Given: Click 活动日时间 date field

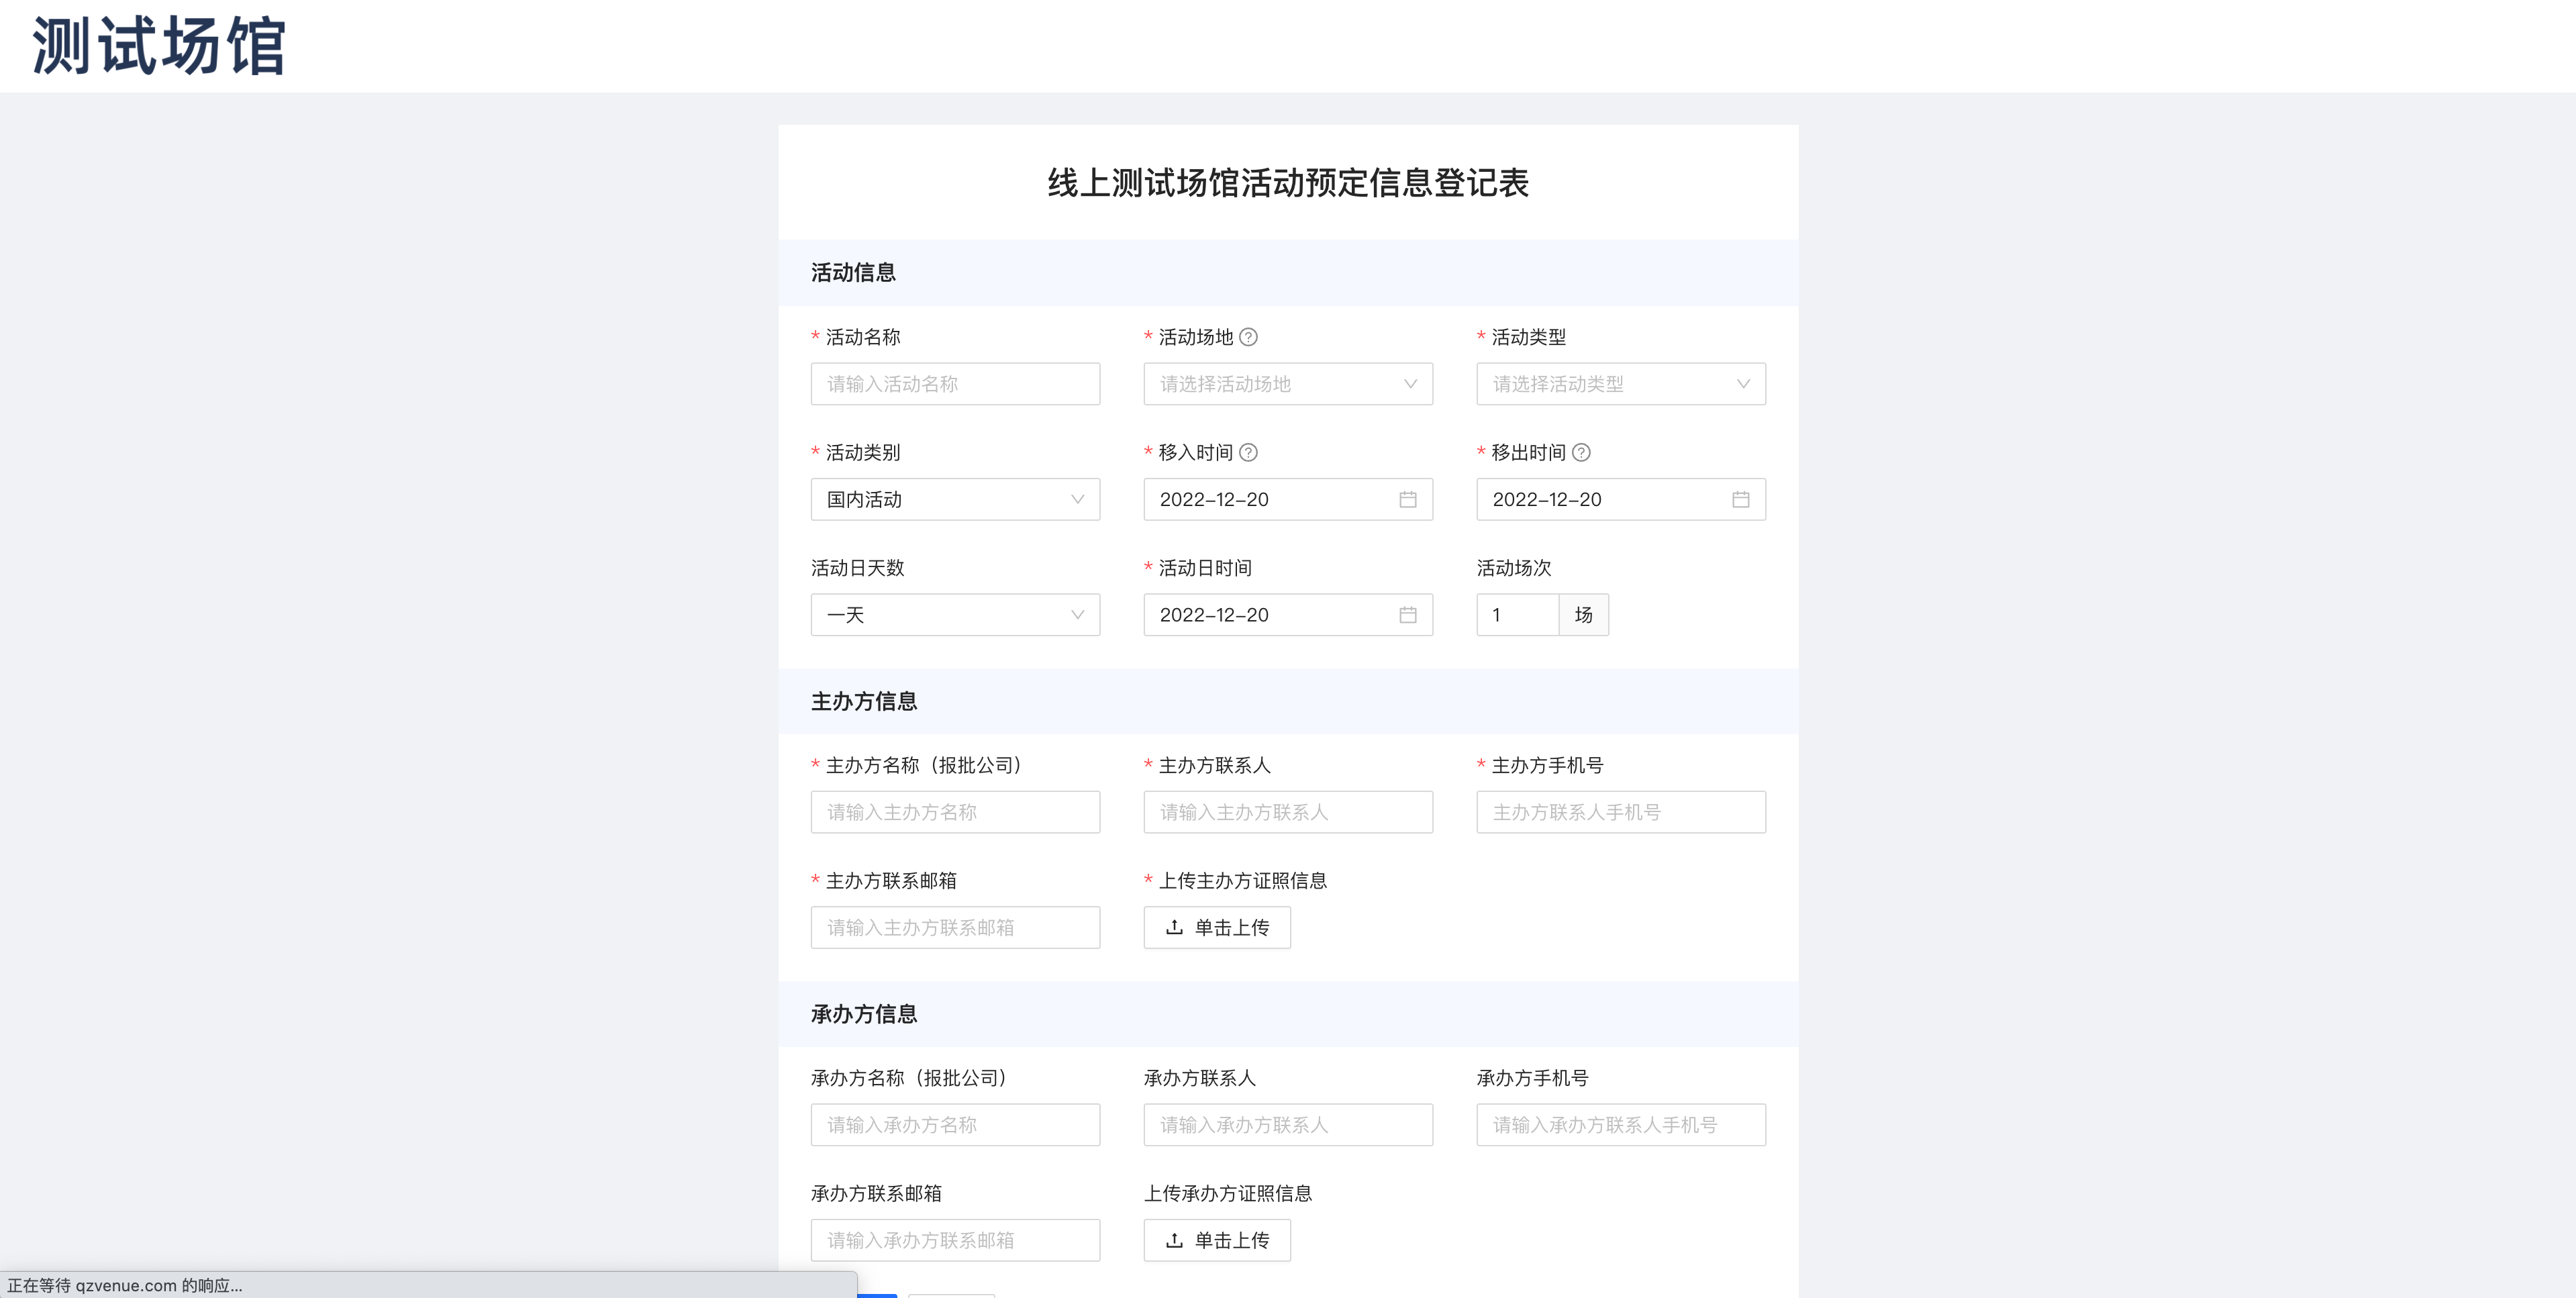Looking at the screenshot, I should click(x=1288, y=615).
